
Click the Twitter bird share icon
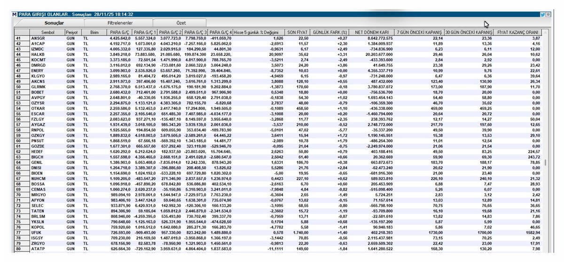(542, 15)
